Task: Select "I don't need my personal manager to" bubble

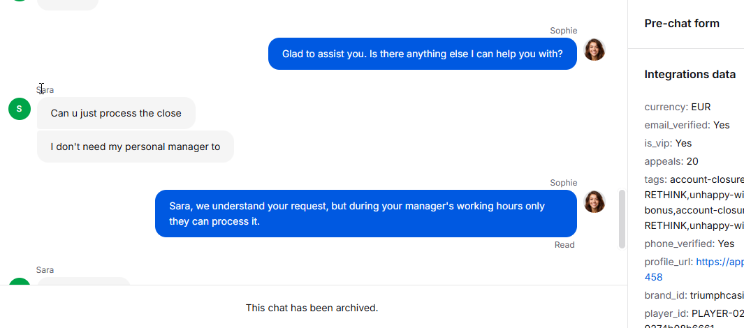Action: pos(136,147)
